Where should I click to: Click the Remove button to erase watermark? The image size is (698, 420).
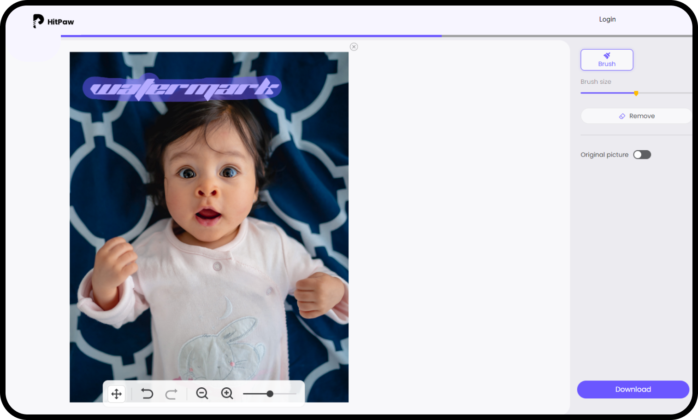pyautogui.click(x=636, y=116)
